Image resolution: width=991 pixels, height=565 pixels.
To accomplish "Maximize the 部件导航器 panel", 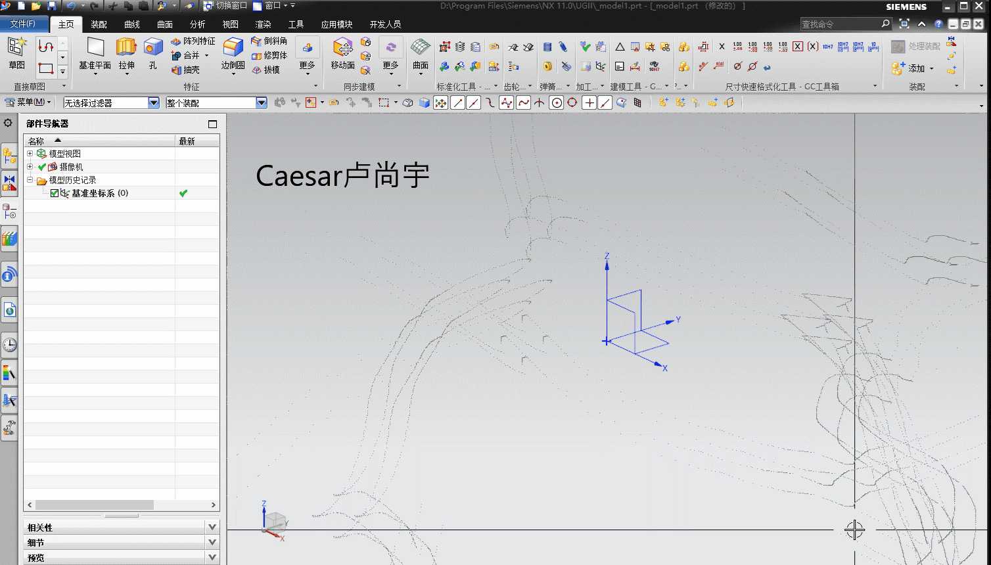I will (212, 124).
